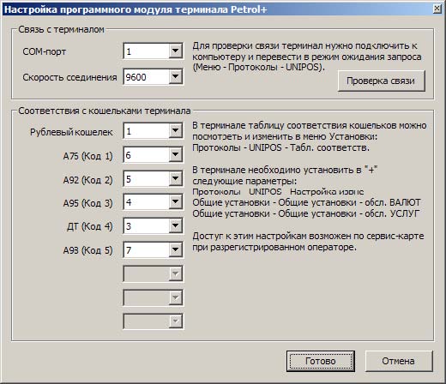
Task: Click the Протоколы - UNIPOS - Табл. соответств. text
Action: point(280,147)
